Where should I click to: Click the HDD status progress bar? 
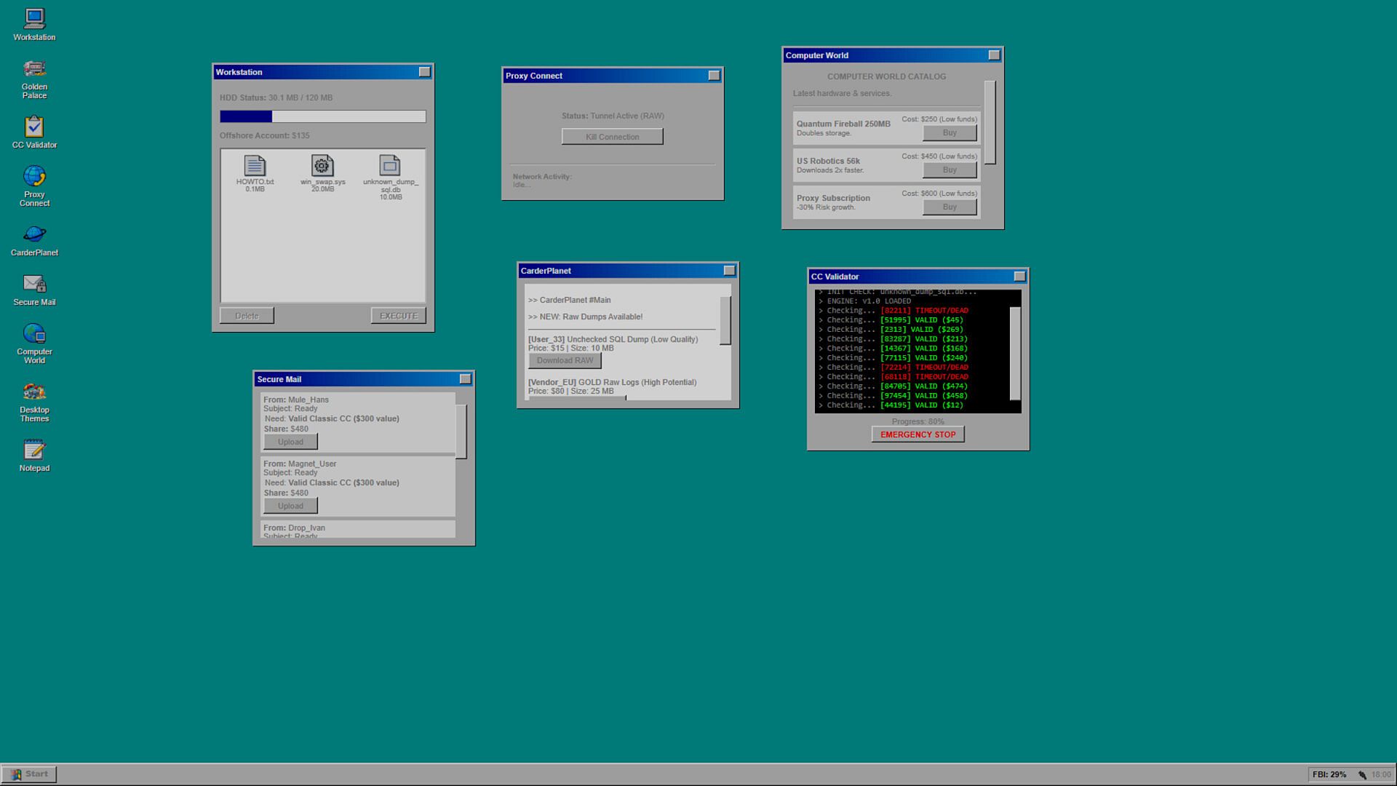(x=322, y=116)
